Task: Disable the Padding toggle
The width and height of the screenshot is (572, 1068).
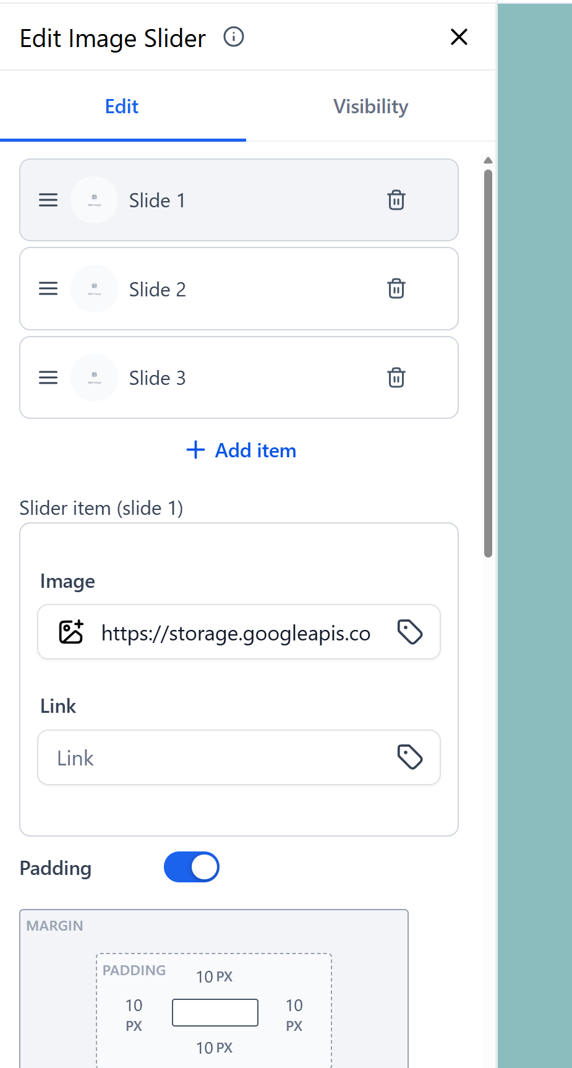Action: click(192, 867)
